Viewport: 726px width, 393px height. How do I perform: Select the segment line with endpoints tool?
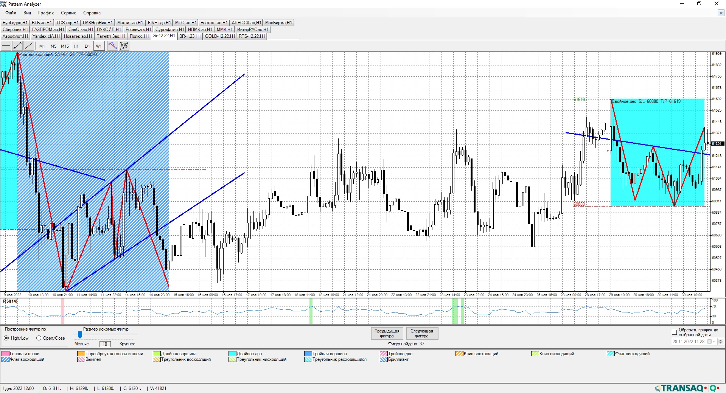point(17,46)
